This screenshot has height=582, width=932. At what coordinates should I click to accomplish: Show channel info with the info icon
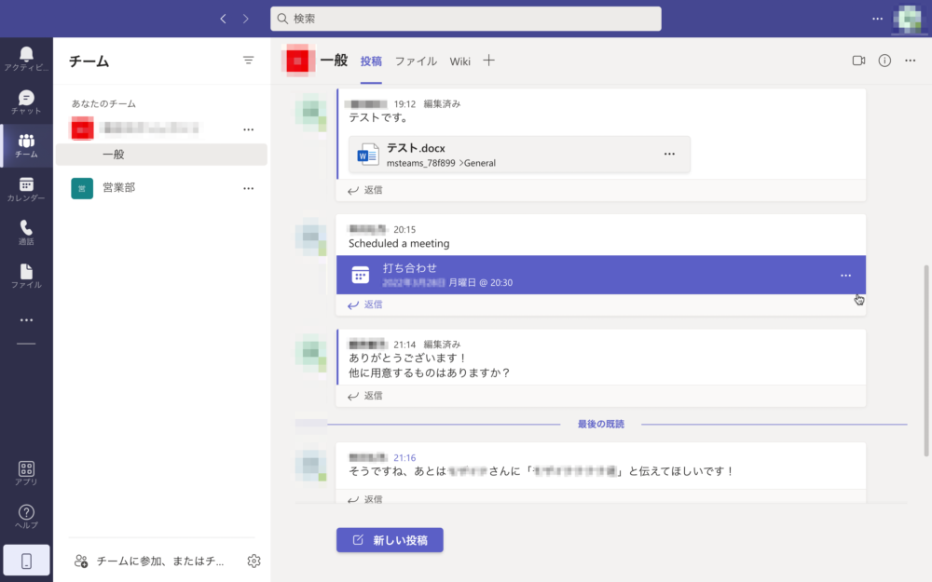[884, 60]
